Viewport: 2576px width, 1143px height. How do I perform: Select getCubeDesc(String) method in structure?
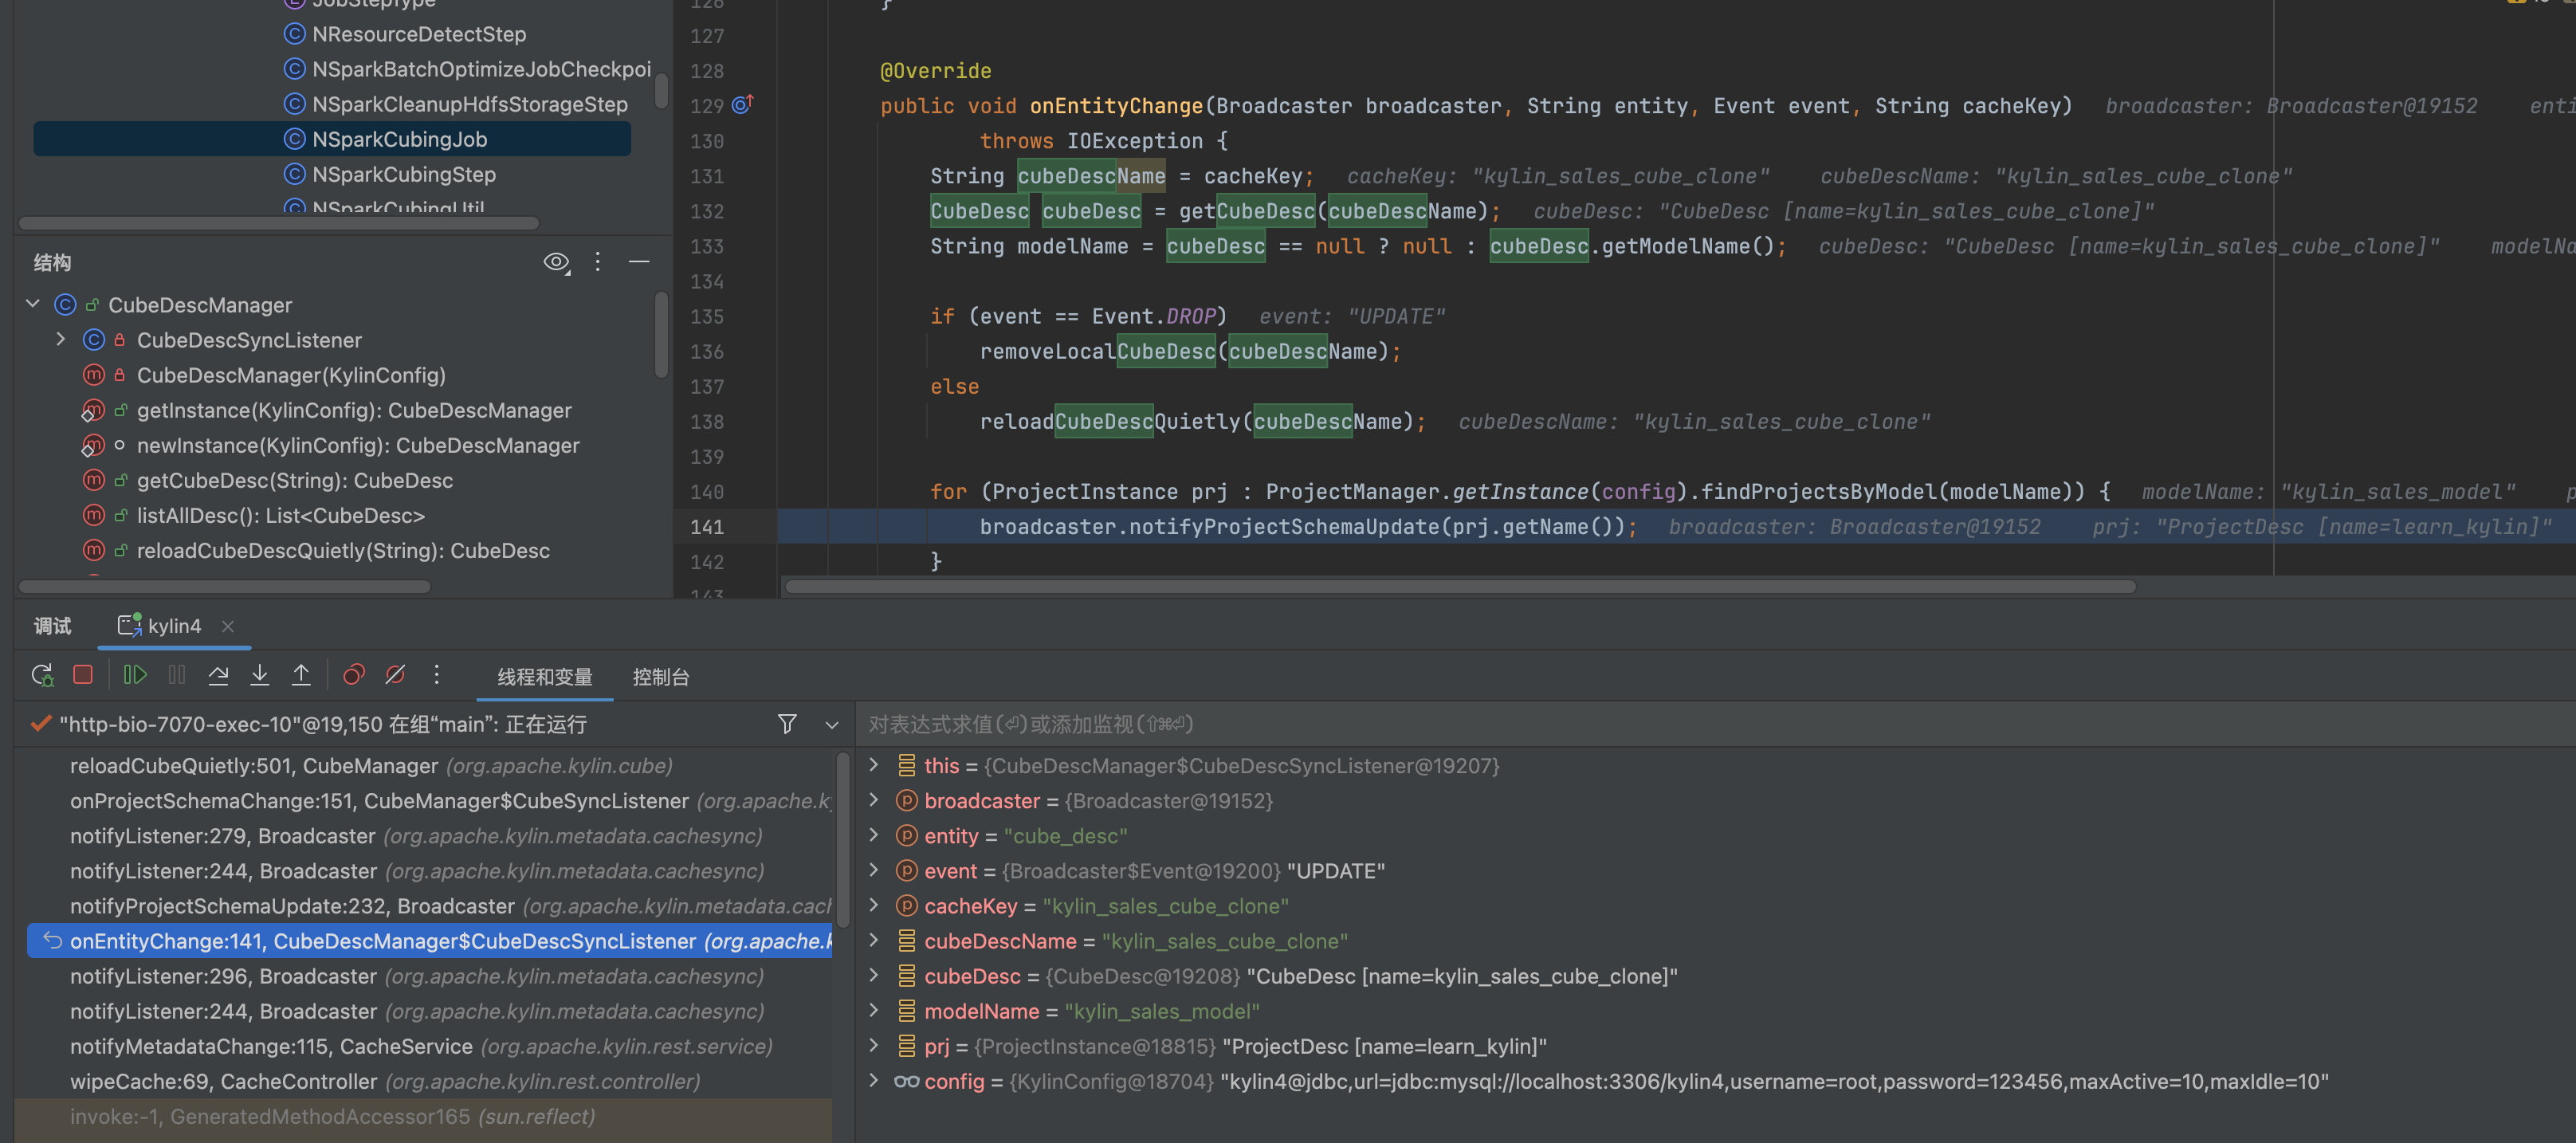295,481
